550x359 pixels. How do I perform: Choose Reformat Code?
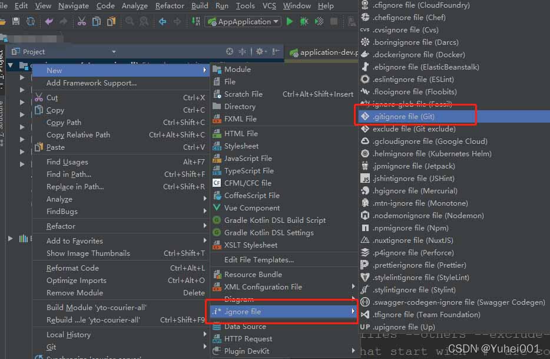coord(121,268)
